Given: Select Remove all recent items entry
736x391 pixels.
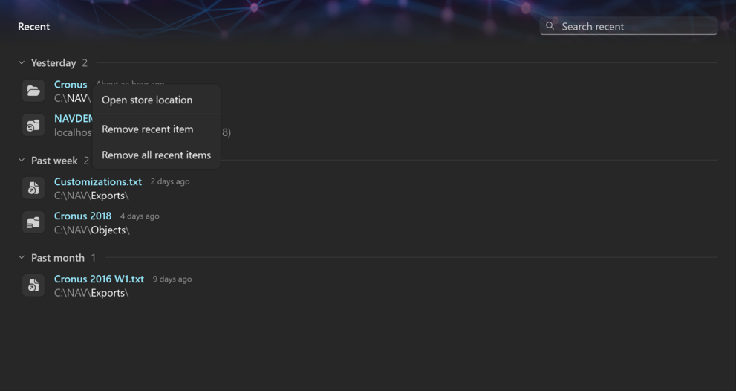Looking at the screenshot, I should pyautogui.click(x=156, y=155).
